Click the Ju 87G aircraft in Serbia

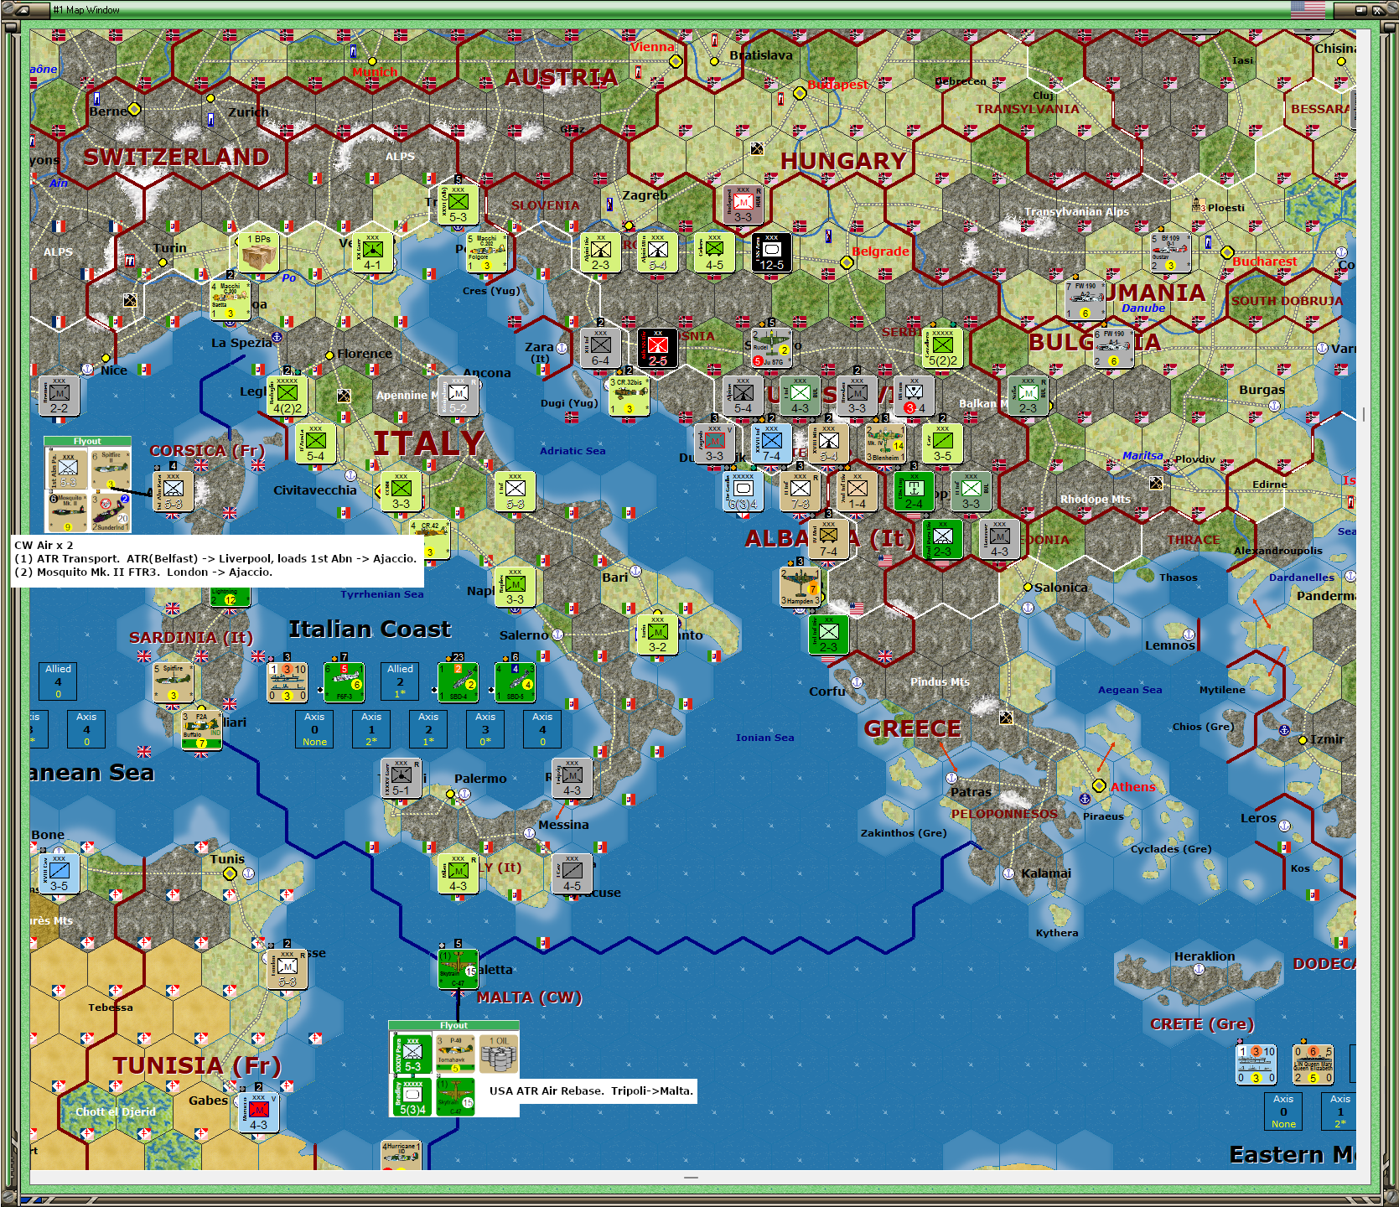[x=771, y=348]
